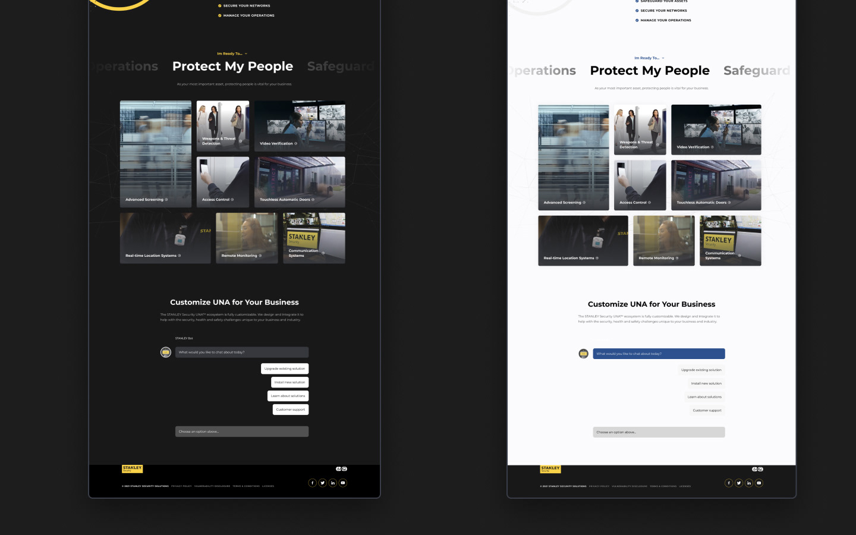Open YouTube icon in light mockup footer
856x535 pixels.
point(759,483)
